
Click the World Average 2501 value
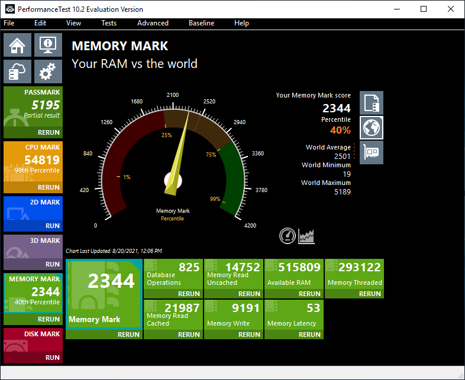tap(342, 156)
